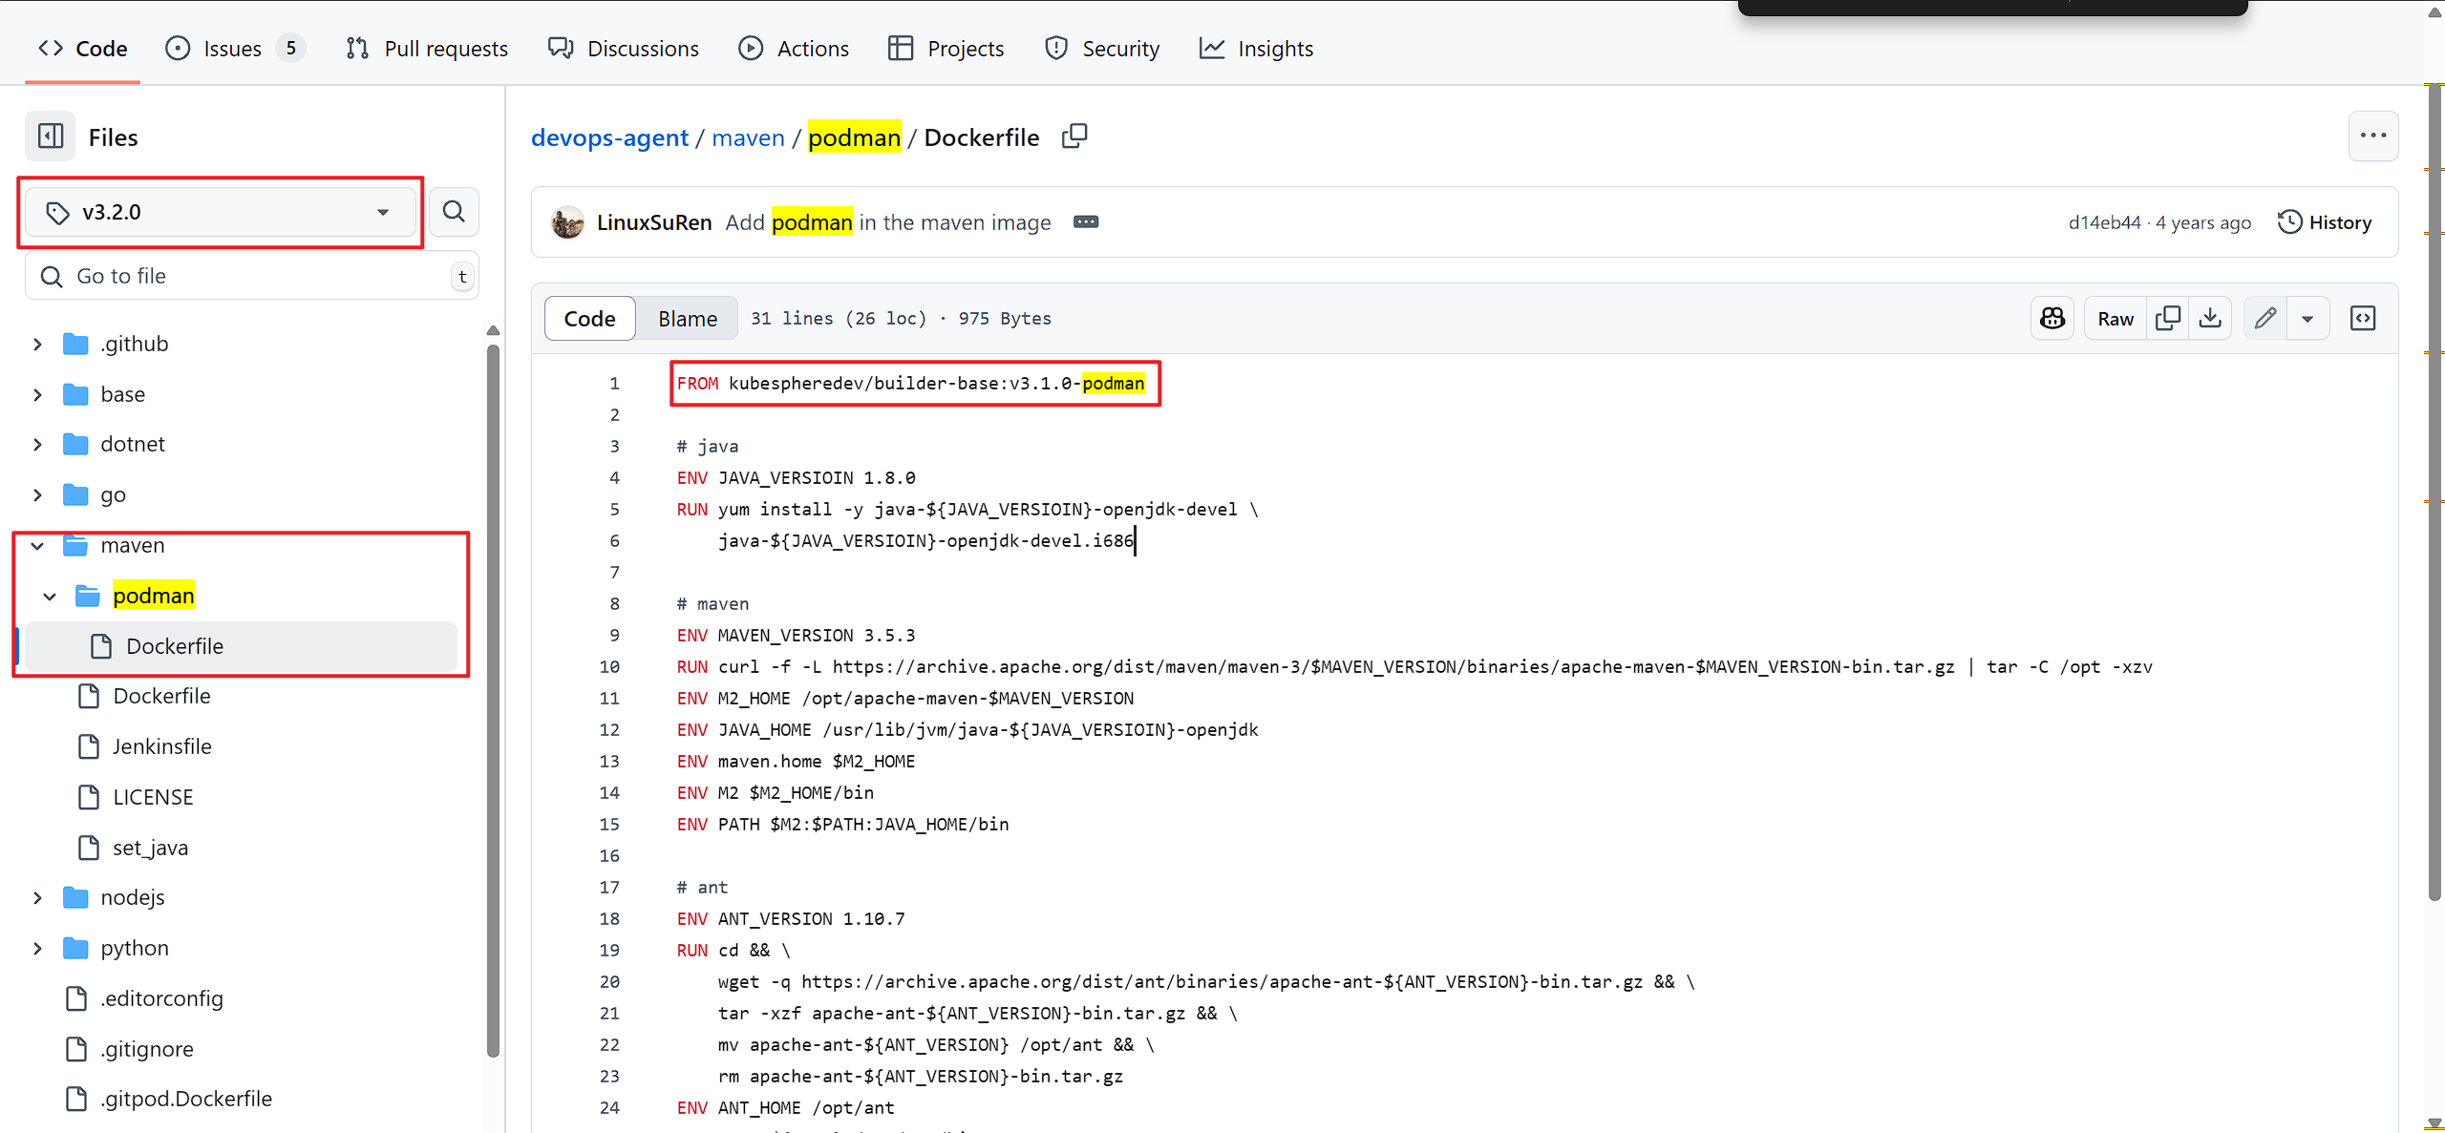
Task: Copy raw file contents
Action: pyautogui.click(x=2168, y=318)
